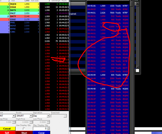Select the 1.960 500 BATS trade row
The height and width of the screenshot is (134, 162).
point(108,127)
